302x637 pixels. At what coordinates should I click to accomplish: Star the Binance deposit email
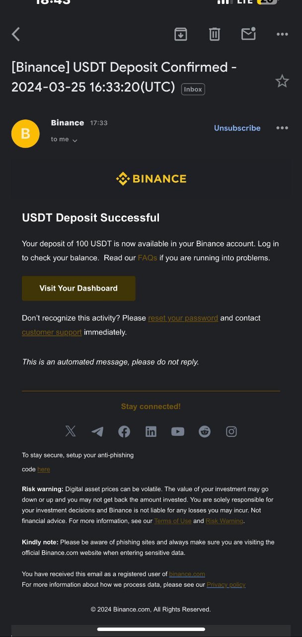click(282, 81)
